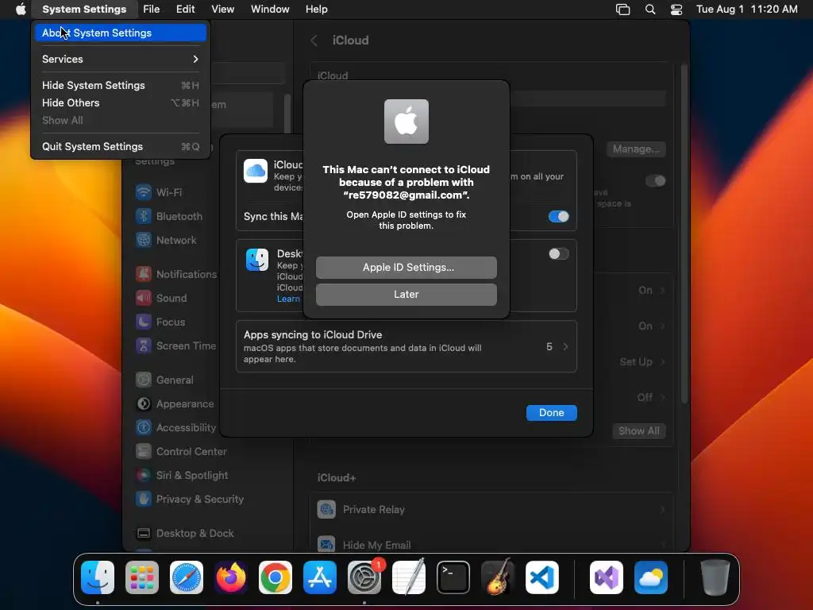
Task: Open the View menu
Action: click(x=222, y=10)
